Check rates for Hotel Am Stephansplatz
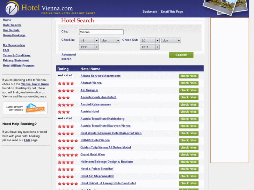 (x=189, y=176)
